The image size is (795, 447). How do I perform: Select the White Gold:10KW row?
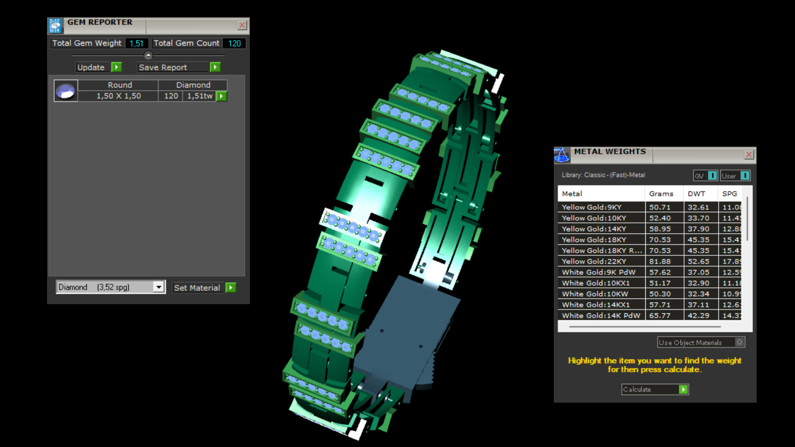tap(650, 294)
